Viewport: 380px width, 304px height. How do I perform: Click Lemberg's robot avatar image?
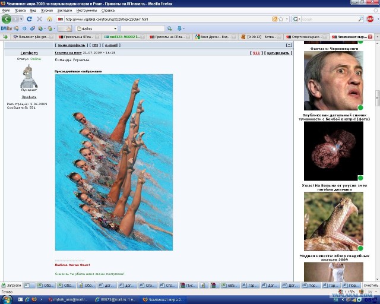(x=29, y=76)
